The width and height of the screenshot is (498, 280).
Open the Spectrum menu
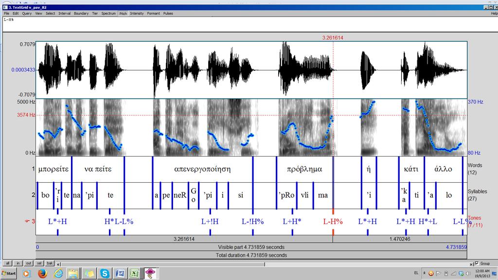108,13
